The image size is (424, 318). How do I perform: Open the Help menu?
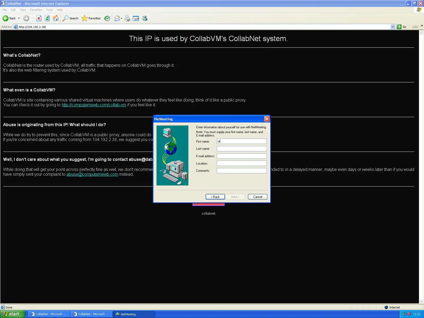coord(60,10)
